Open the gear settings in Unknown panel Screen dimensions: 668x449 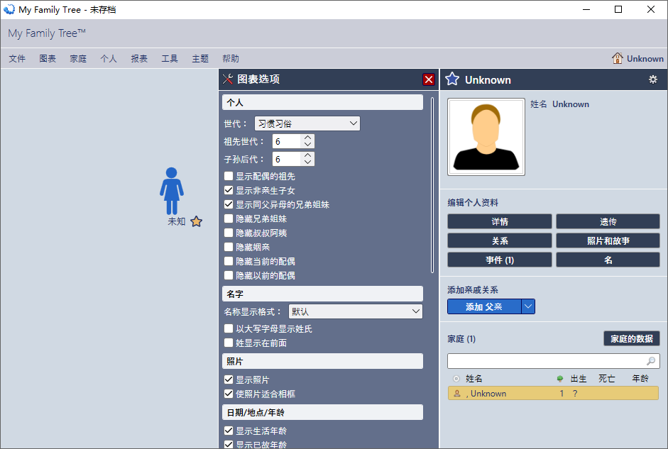(652, 79)
